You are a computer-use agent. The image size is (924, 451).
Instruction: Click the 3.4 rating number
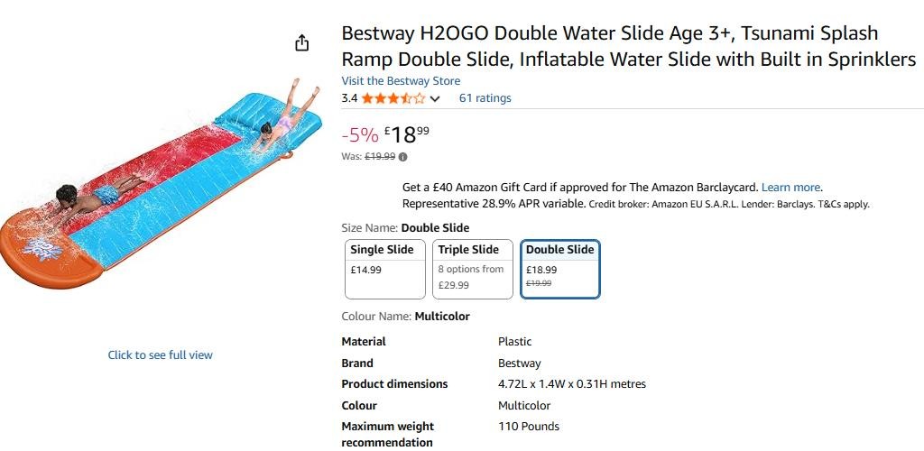tap(349, 98)
